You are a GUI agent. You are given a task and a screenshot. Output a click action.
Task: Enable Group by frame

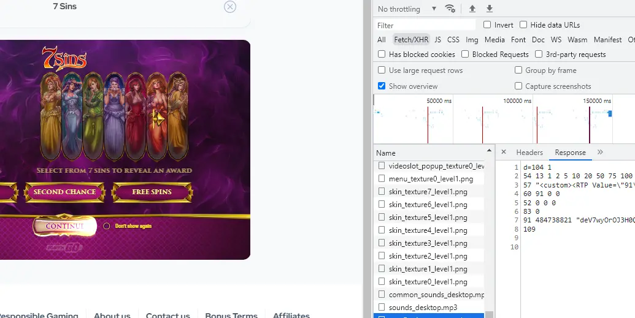point(518,70)
